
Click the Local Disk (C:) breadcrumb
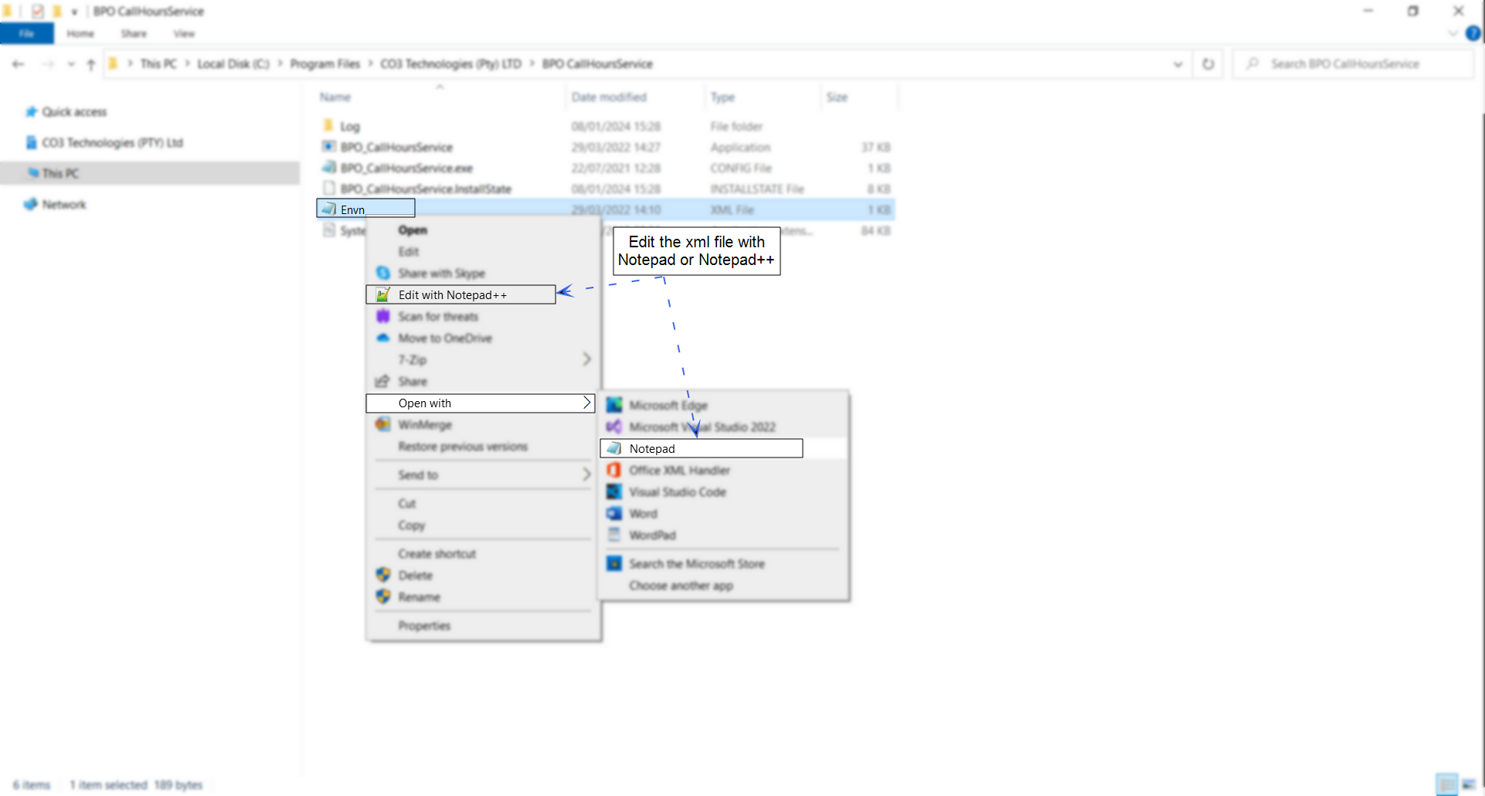[233, 63]
